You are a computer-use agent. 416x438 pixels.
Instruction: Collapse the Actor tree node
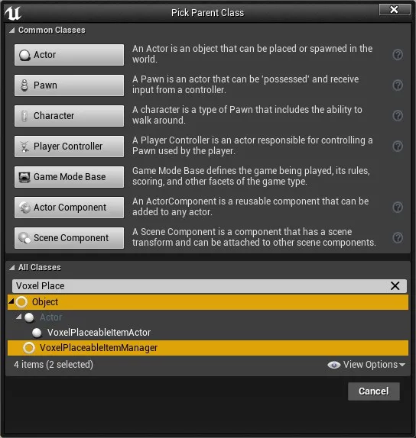coord(19,317)
